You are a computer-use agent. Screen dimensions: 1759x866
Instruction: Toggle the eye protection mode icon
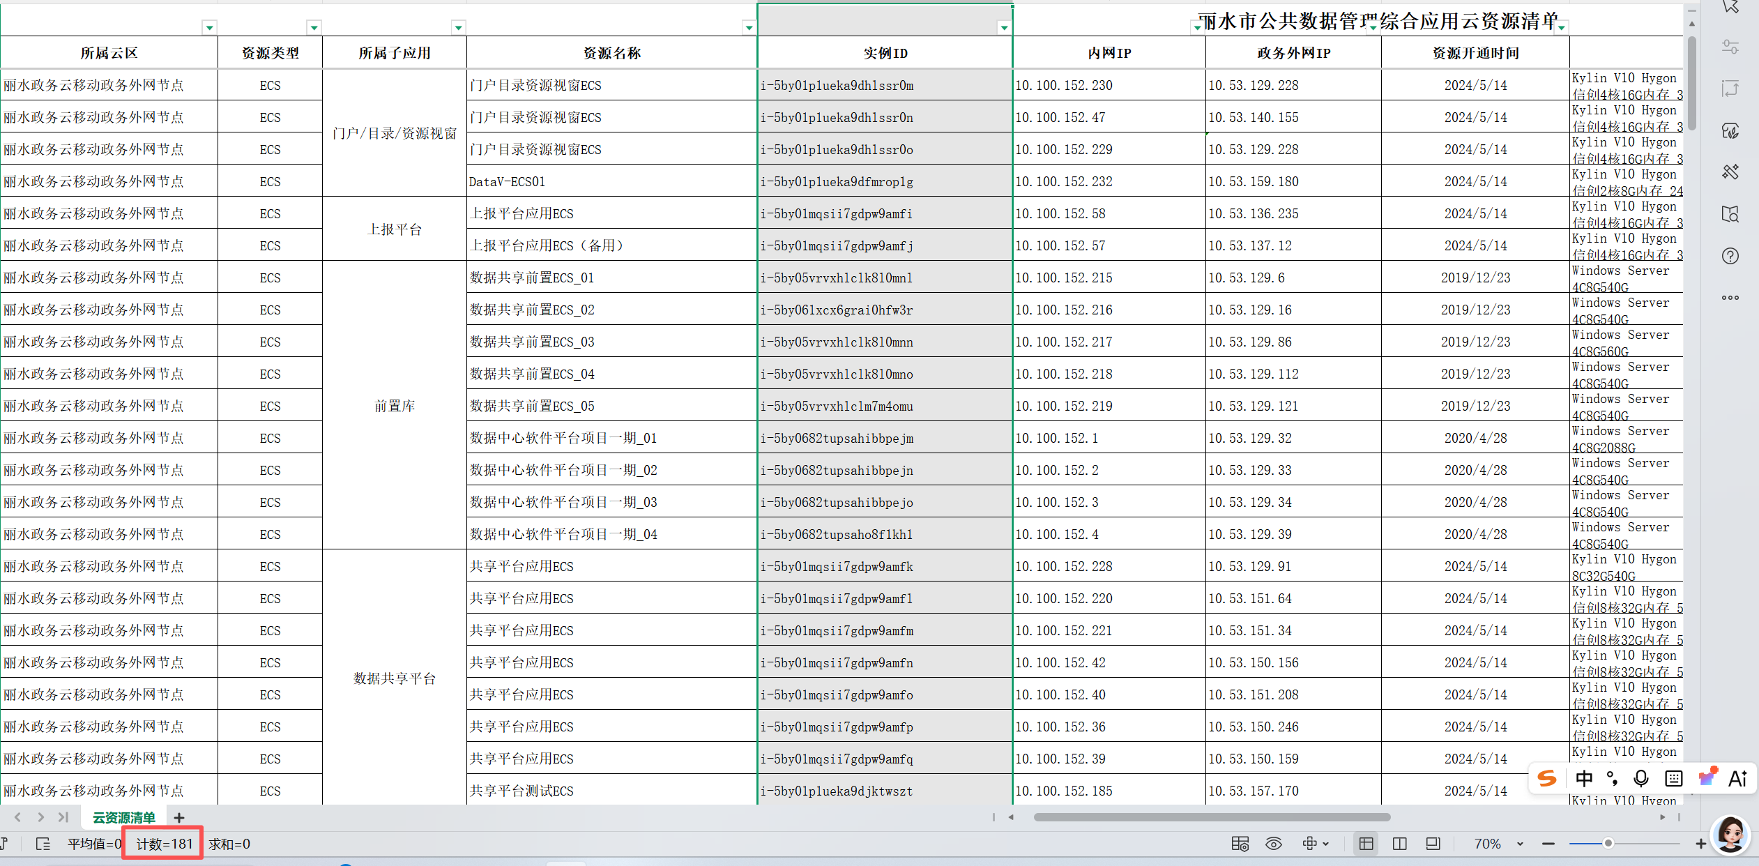[1274, 844]
